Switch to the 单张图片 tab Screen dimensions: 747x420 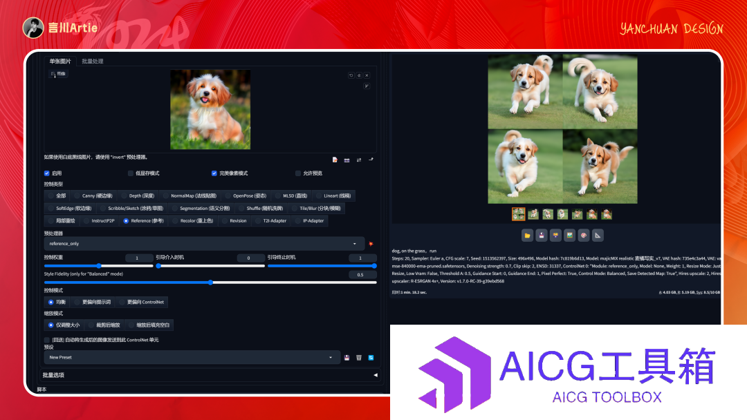(60, 61)
